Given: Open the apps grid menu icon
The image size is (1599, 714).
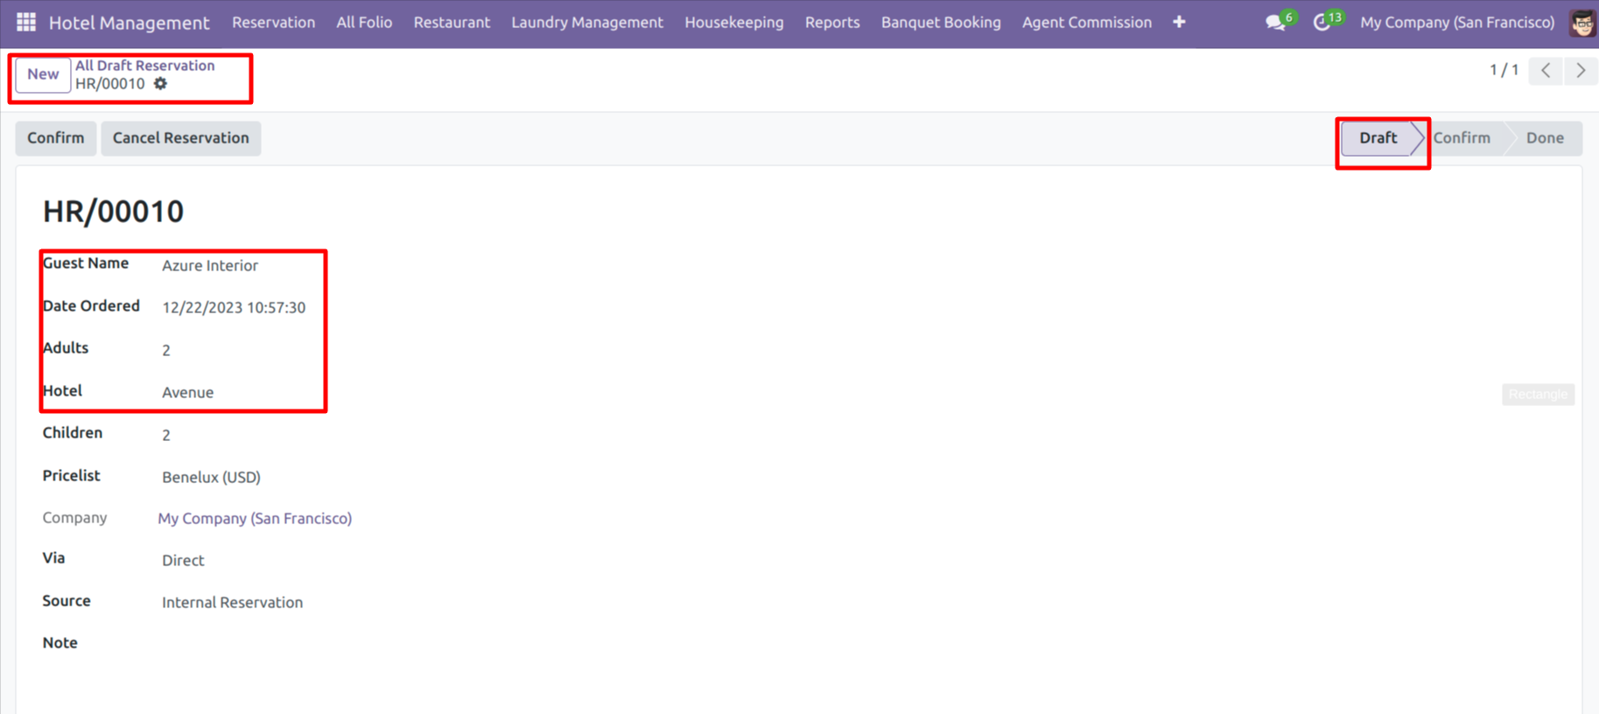Looking at the screenshot, I should 26,23.
